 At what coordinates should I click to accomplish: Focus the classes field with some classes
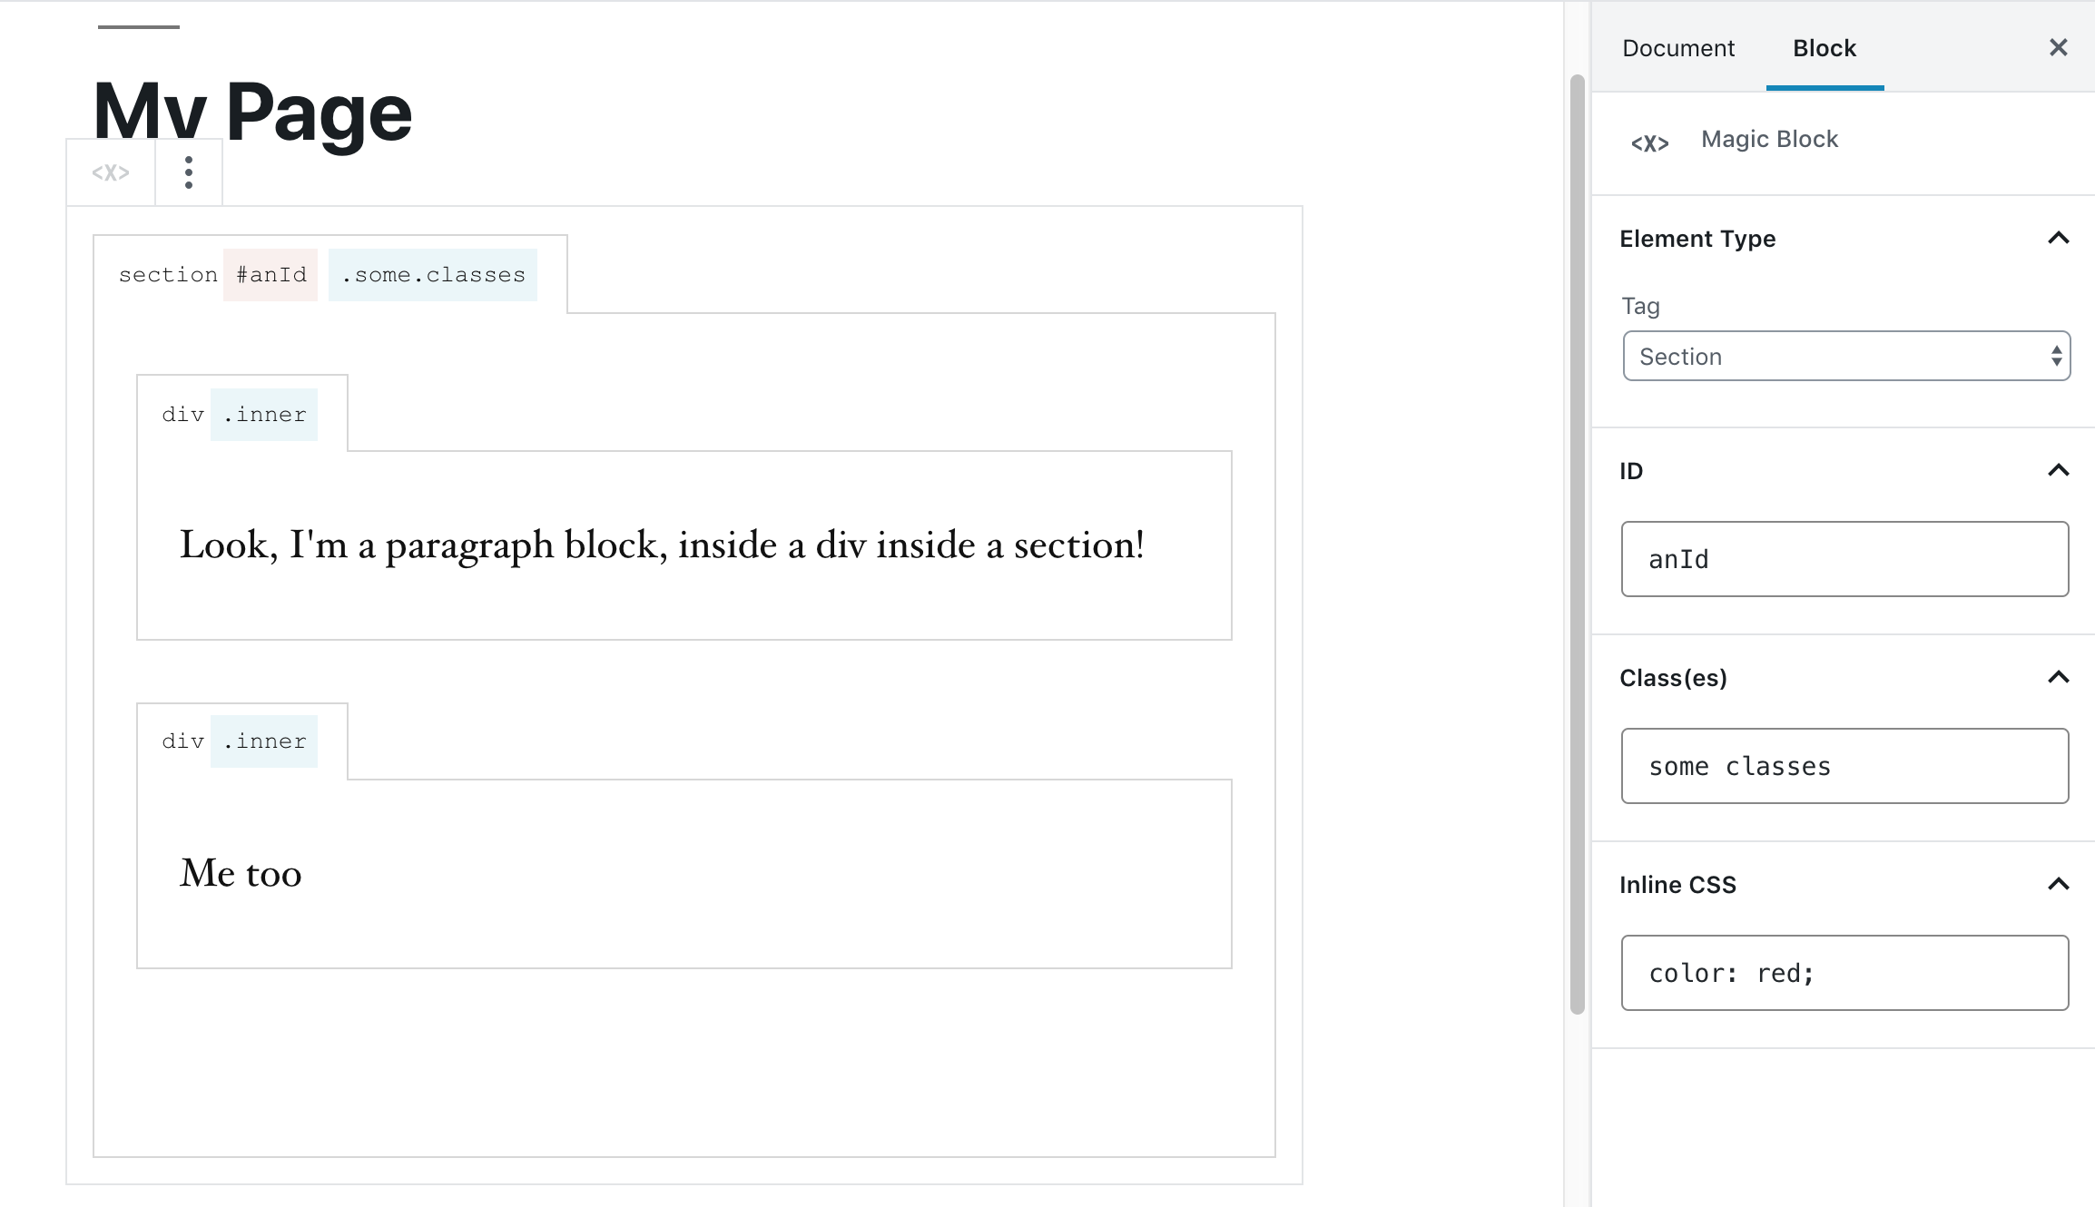pos(1844,766)
